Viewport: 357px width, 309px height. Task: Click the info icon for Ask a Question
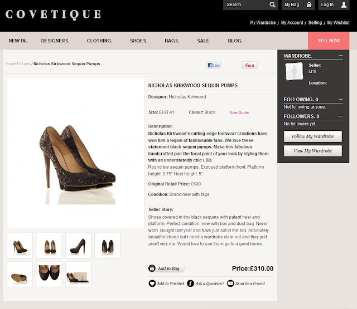pos(190,283)
